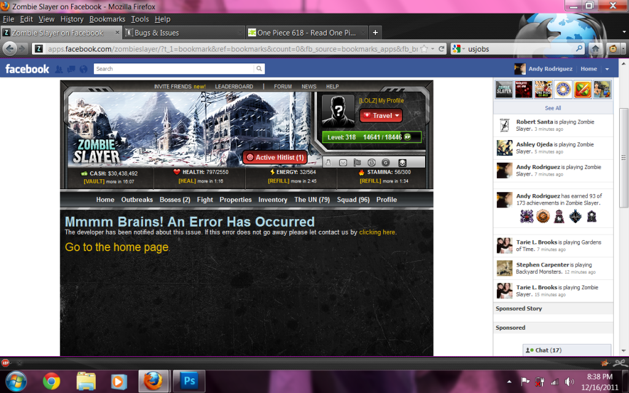This screenshot has height=393, width=629.
Task: Click the monkey add-on icon in toolbar
Action: [x=613, y=49]
